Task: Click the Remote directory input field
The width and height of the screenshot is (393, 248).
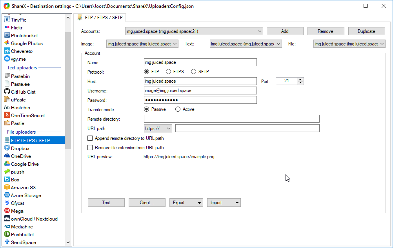Action: (x=231, y=119)
